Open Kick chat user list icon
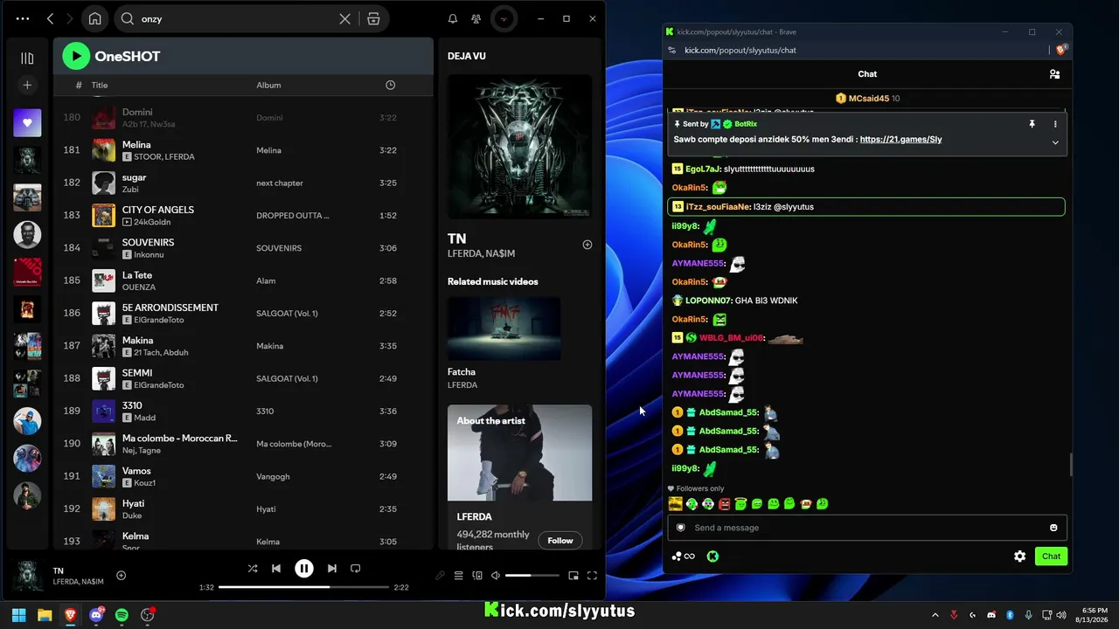This screenshot has height=629, width=1119. (1054, 74)
